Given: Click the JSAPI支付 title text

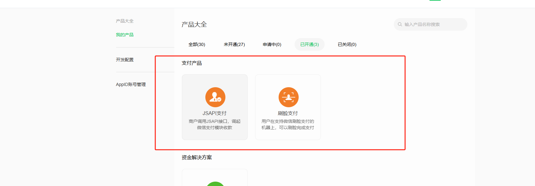Looking at the screenshot, I should click(x=214, y=113).
